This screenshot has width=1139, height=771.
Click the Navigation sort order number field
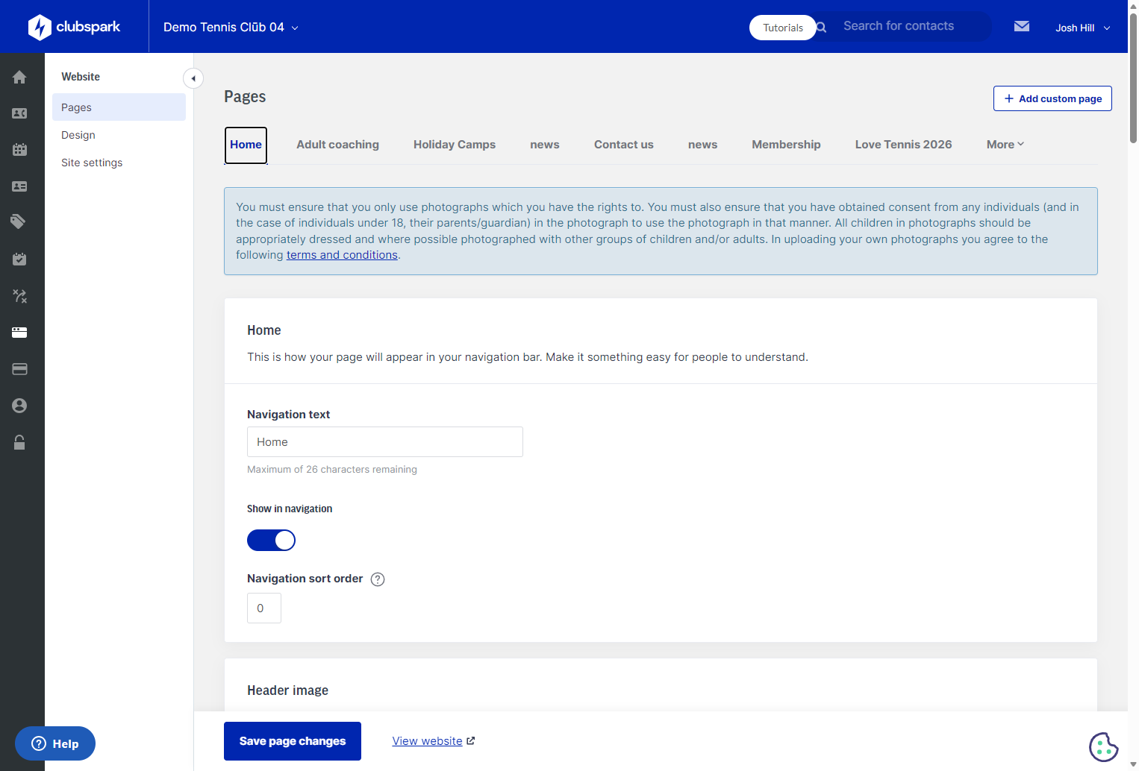[x=264, y=608]
